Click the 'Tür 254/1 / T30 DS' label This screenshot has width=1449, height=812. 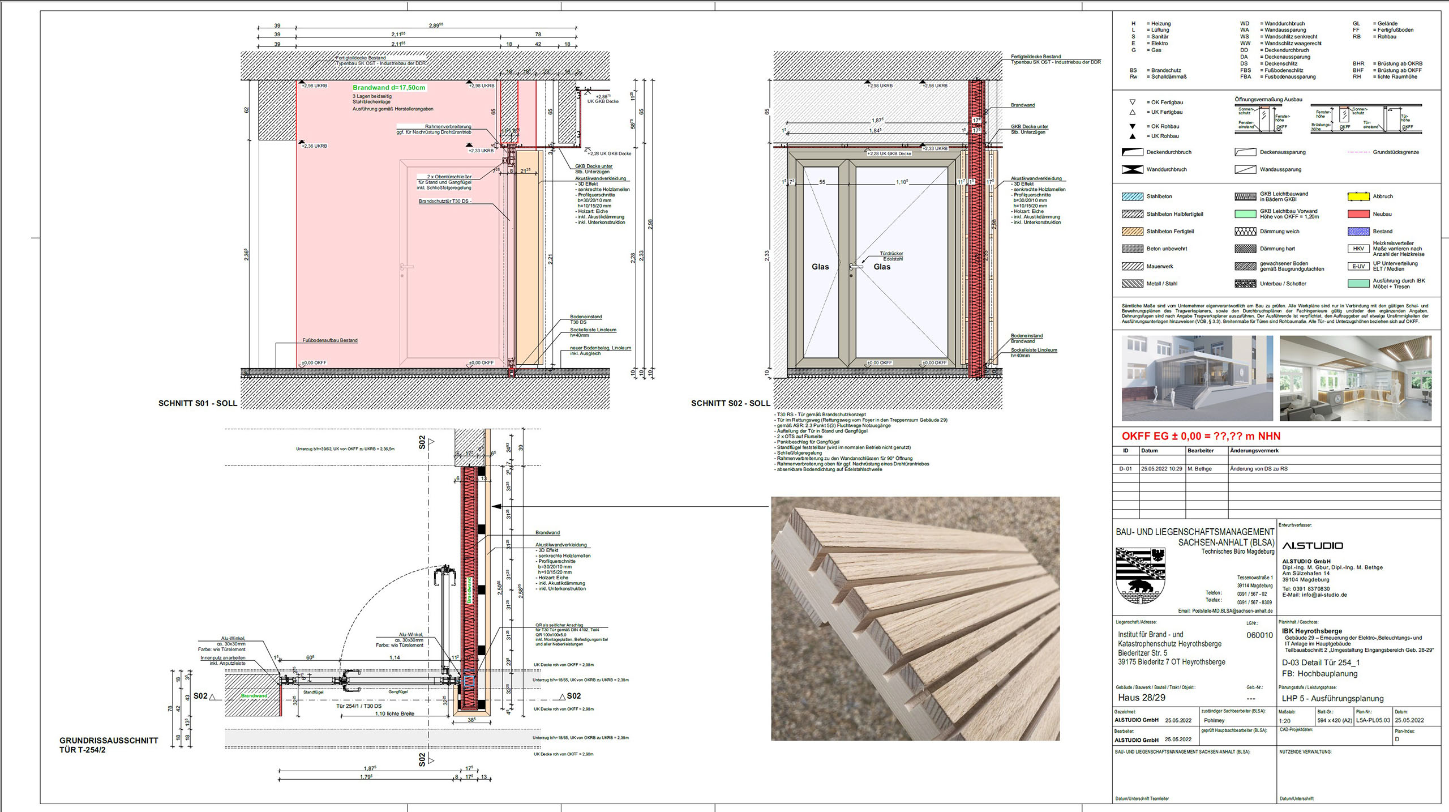coord(358,706)
